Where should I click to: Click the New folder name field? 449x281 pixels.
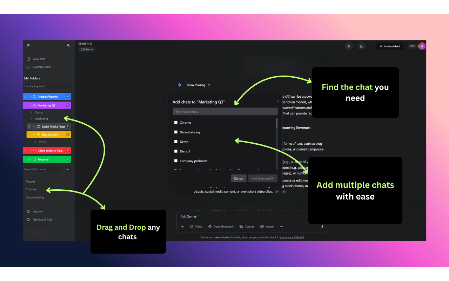click(43, 169)
